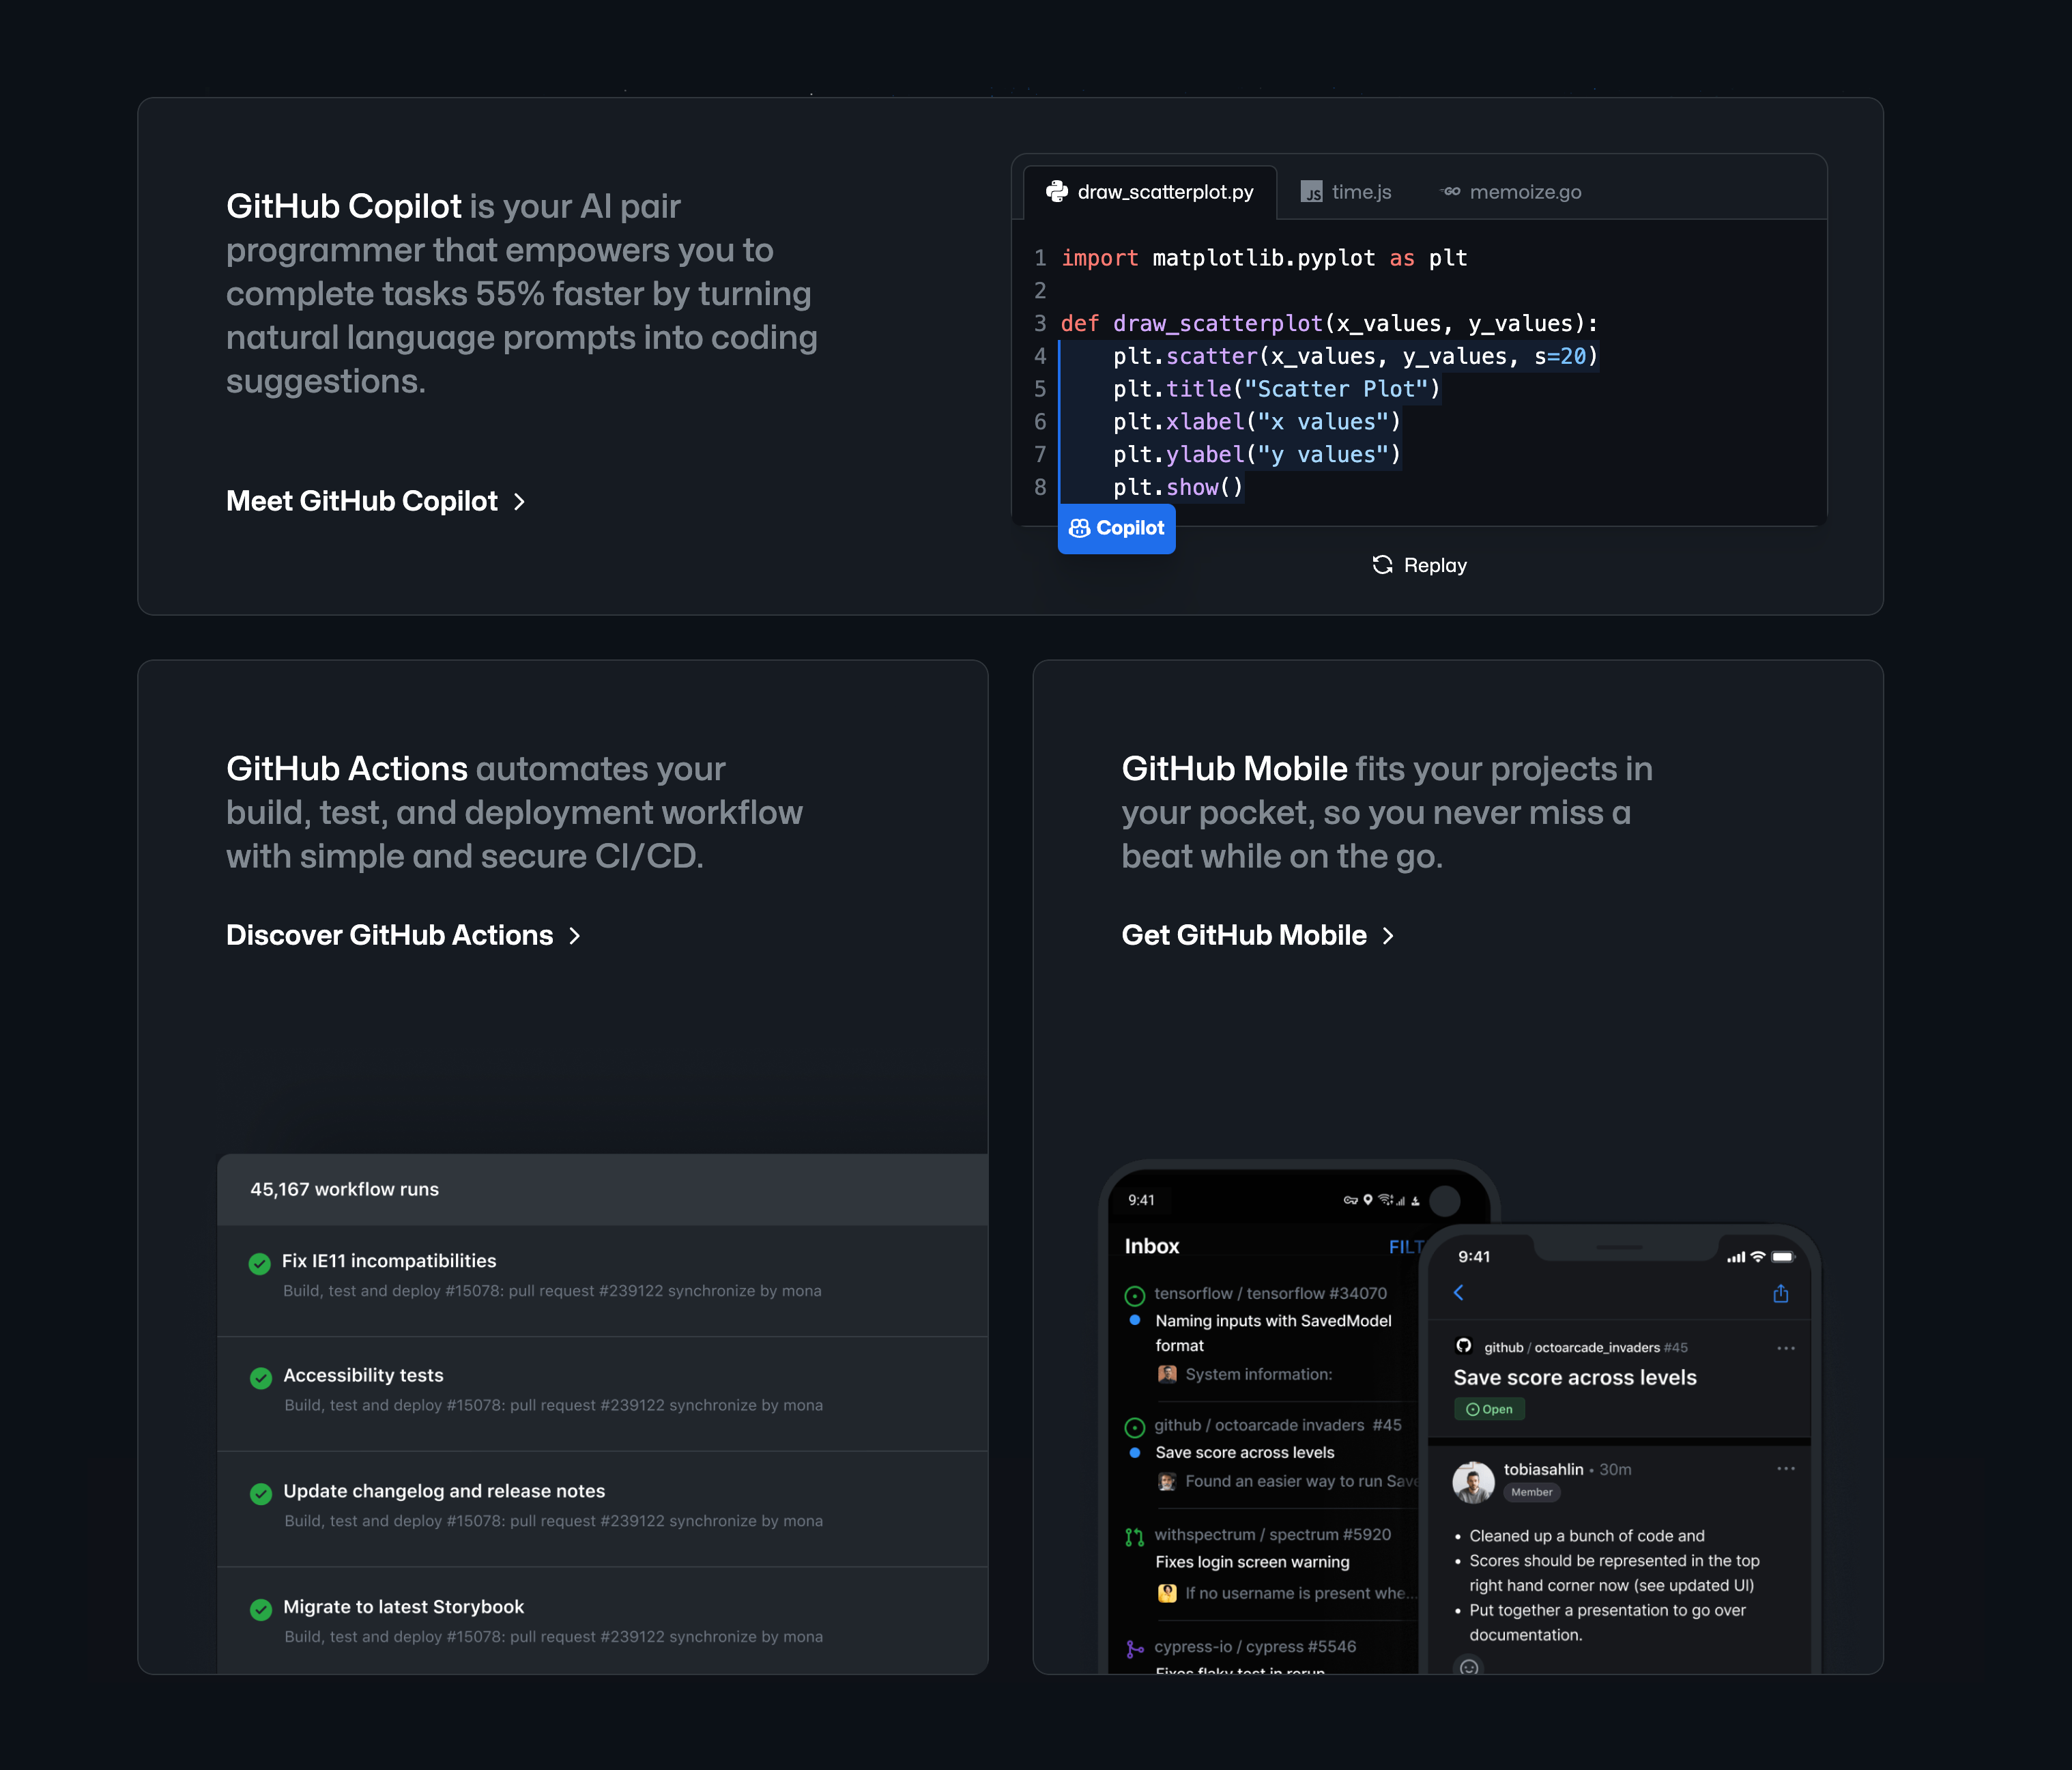Viewport: 2072px width, 1770px height.
Task: Click chevron next to Get GitHub Mobile
Action: [x=1388, y=936]
